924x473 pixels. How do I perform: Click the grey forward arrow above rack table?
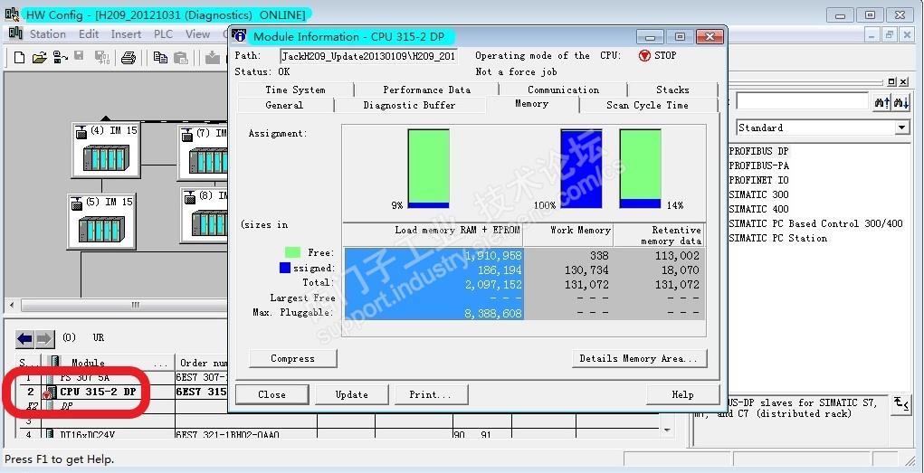[44, 339]
